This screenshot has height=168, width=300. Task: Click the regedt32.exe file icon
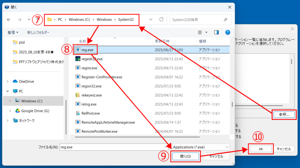(x=78, y=59)
